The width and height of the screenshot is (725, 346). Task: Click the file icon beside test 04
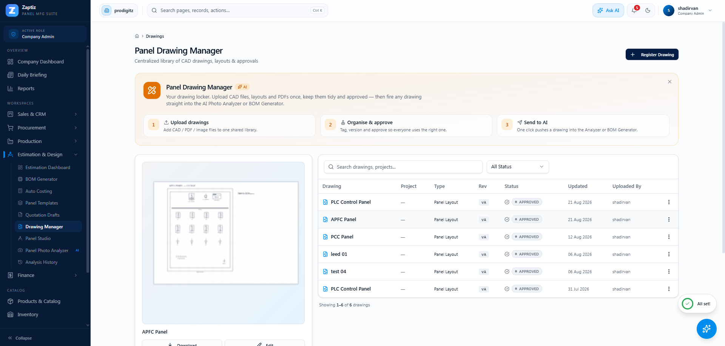click(x=325, y=272)
